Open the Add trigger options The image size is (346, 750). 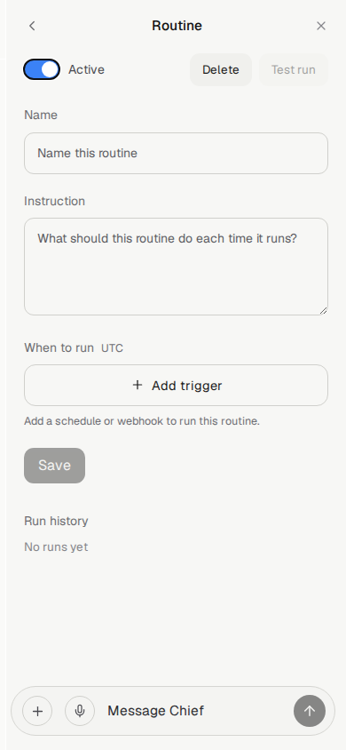[x=176, y=386]
